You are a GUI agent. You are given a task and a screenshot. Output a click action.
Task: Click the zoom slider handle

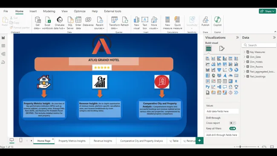tap(240, 147)
